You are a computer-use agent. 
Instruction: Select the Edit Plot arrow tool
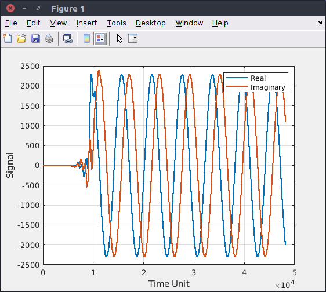(119, 39)
